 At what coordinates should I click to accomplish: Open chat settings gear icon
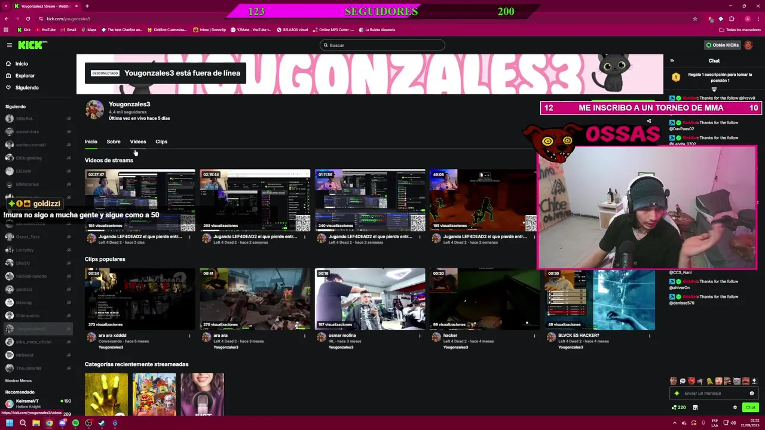click(x=735, y=408)
